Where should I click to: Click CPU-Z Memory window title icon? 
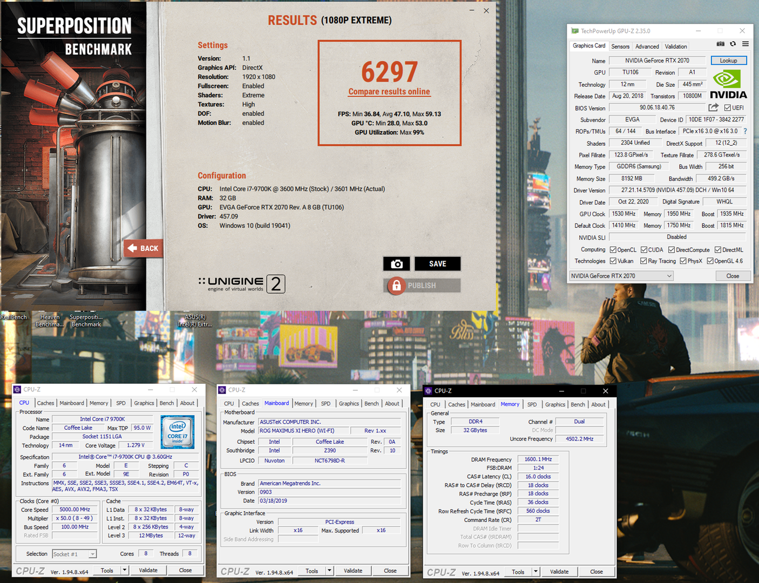428,391
